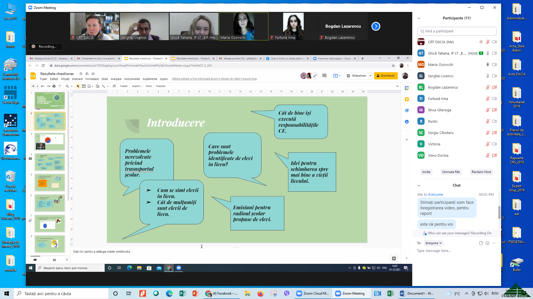Open the chat emoji picker
The height and width of the screenshot is (299, 533).
click(487, 243)
